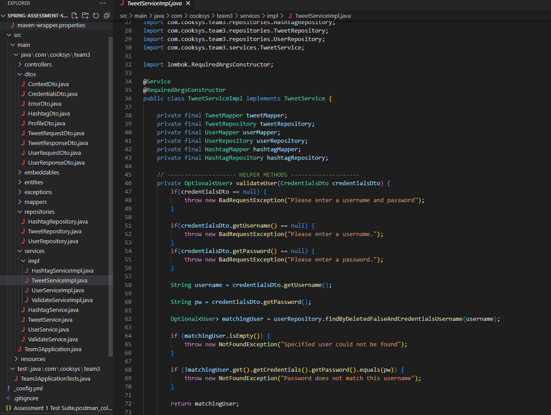Screen dimensions: 551x415
Task: Close the TweetServiceImpl.java tab
Action: (x=188, y=3)
